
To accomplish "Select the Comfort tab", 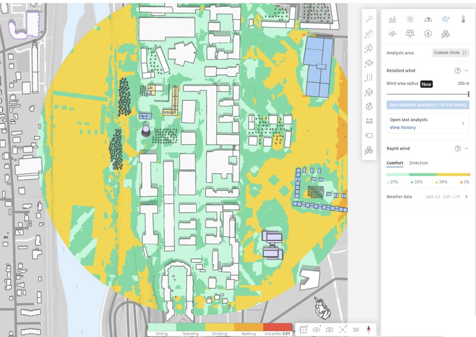I will 395,163.
